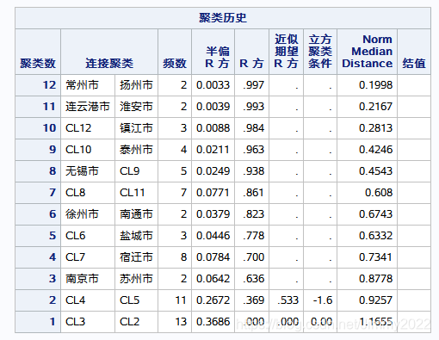
Task: Click the value 0.2672
Action: 213,300
